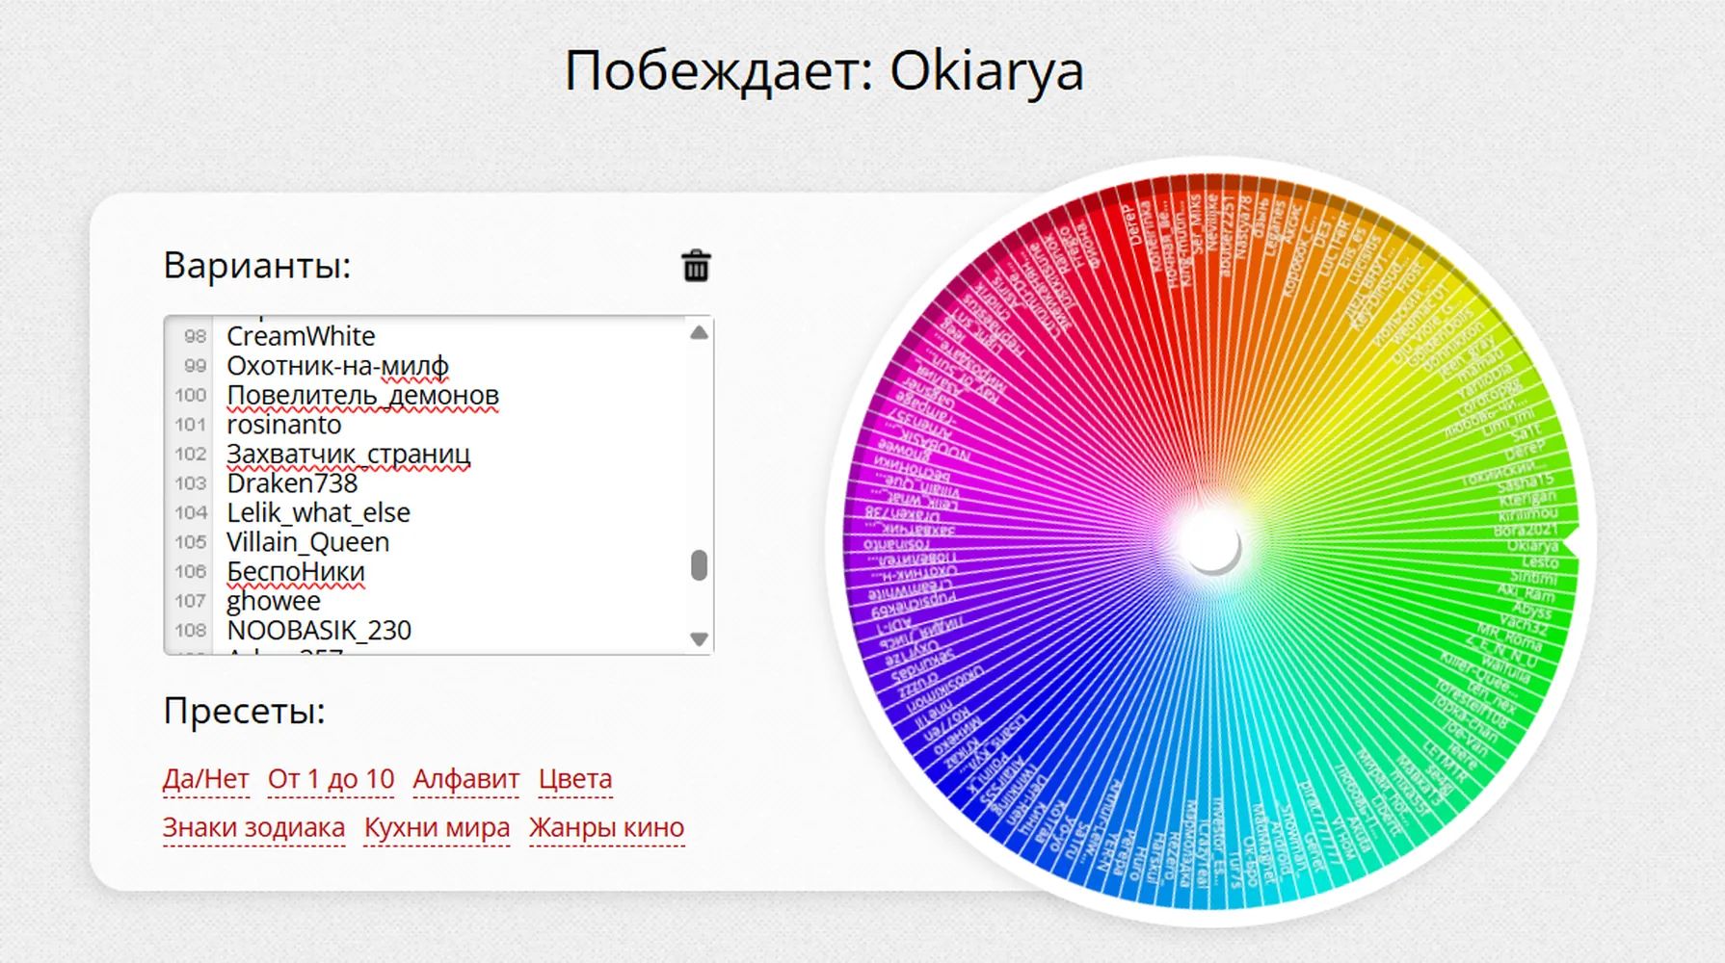Image resolution: width=1725 pixels, height=963 pixels.
Task: Click the ghowee entry
Action: pos(273,601)
